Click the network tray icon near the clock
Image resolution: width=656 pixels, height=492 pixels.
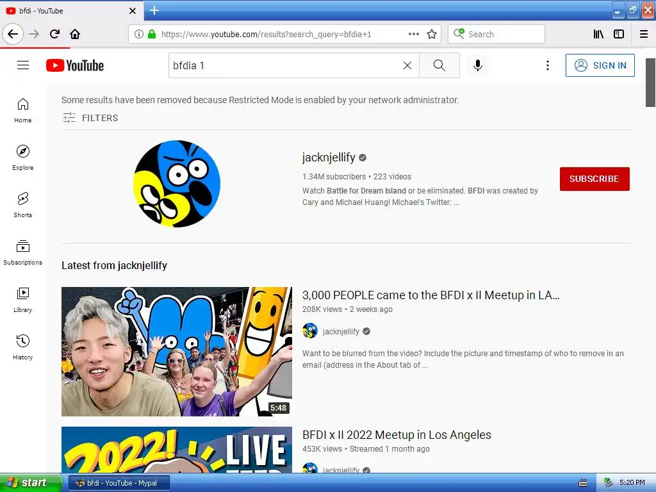pyautogui.click(x=608, y=482)
